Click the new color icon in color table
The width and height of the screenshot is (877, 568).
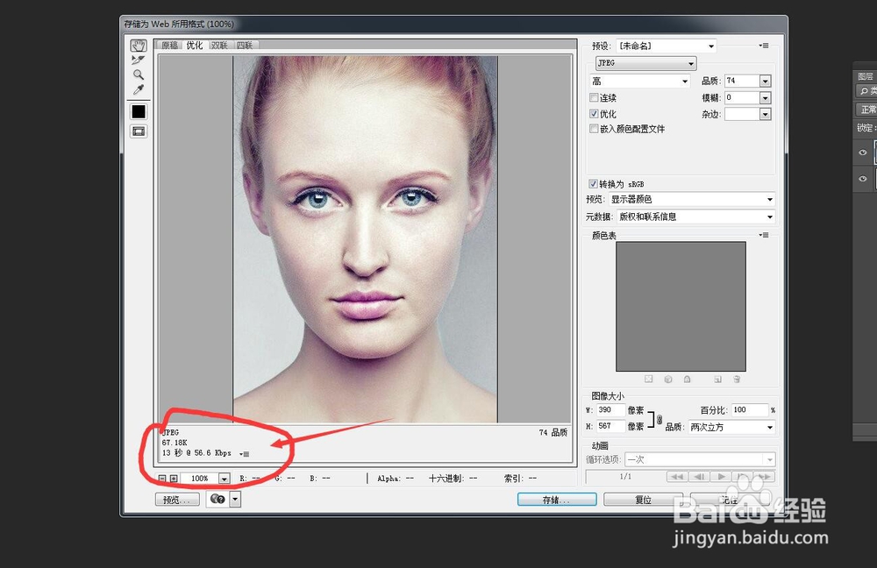(717, 379)
